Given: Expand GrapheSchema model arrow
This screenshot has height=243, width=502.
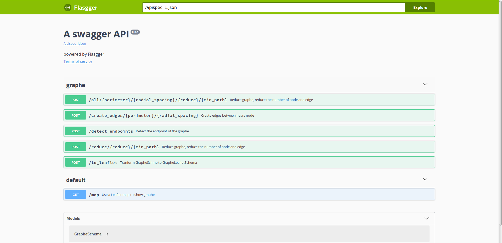Looking at the screenshot, I should coord(108,234).
